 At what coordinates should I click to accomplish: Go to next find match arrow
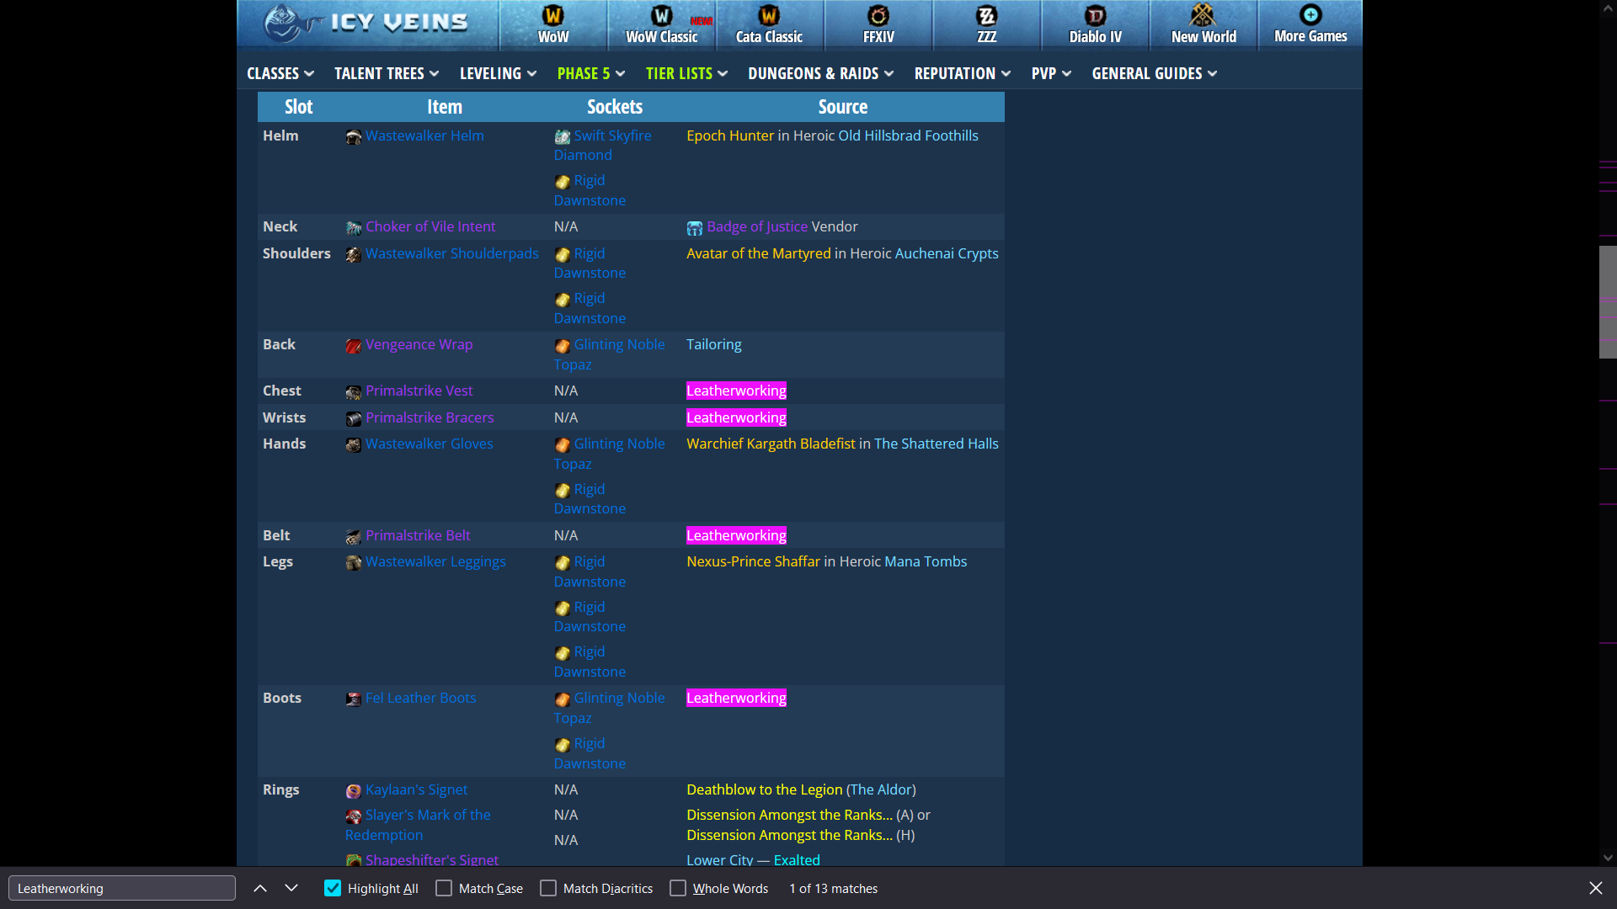point(291,888)
